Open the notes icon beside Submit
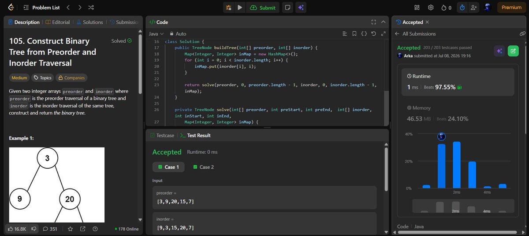Viewport: 529px width, 236px height. [x=287, y=7]
